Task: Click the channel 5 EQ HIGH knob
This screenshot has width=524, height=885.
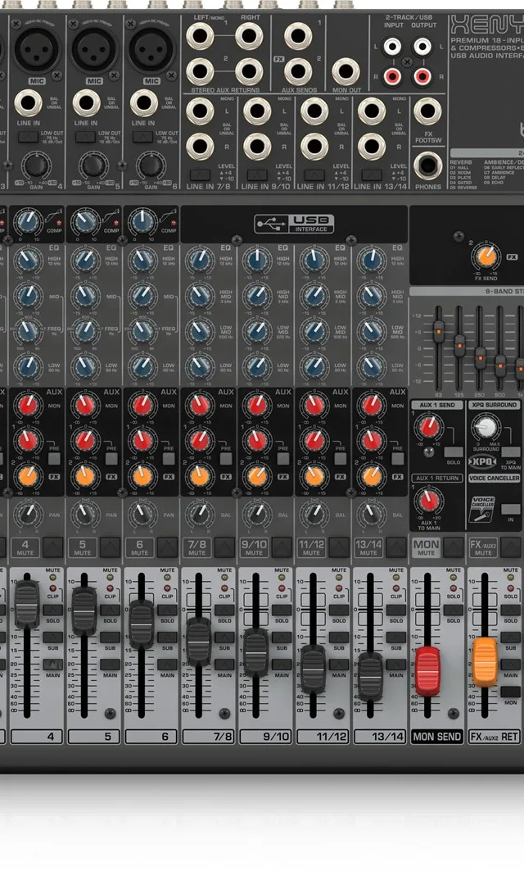Action: (x=84, y=260)
